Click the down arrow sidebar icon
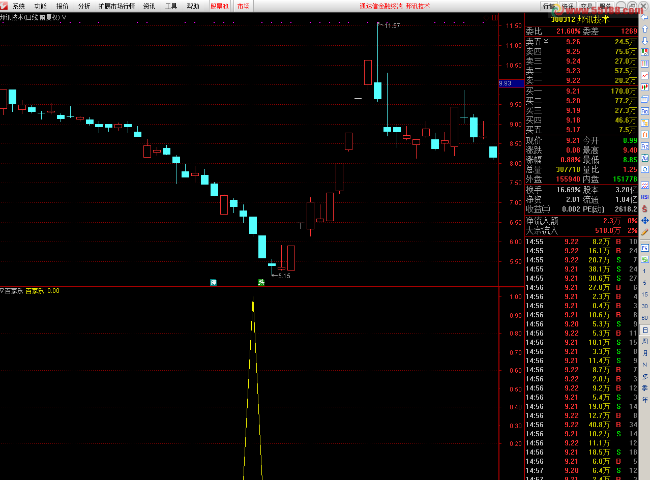The height and width of the screenshot is (480, 650). (x=644, y=41)
